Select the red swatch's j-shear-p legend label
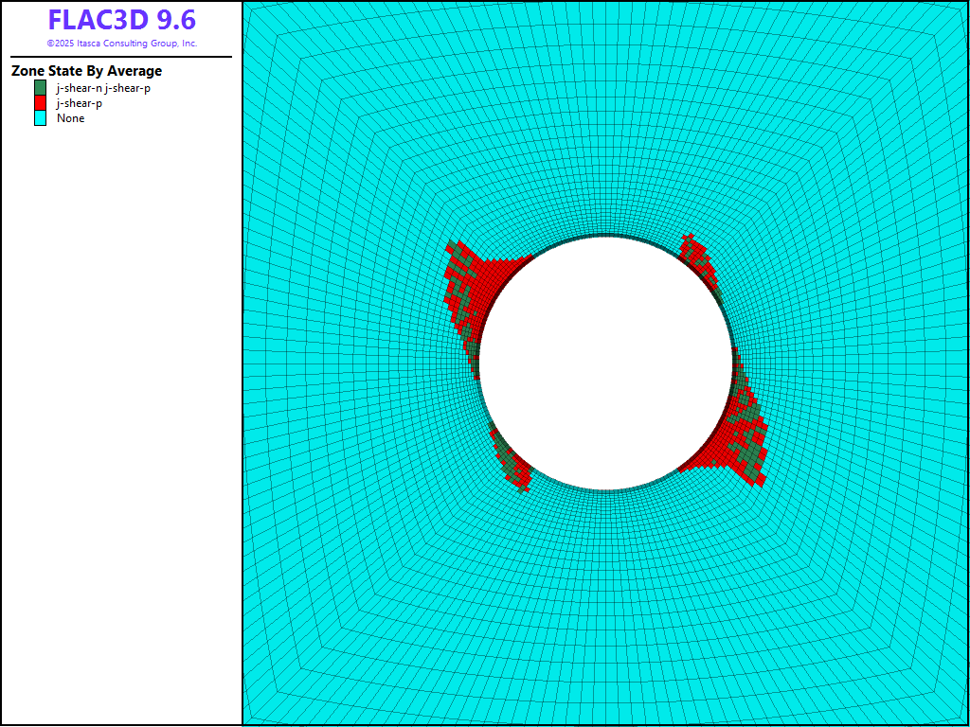Viewport: 970px width, 727px height. tap(80, 103)
